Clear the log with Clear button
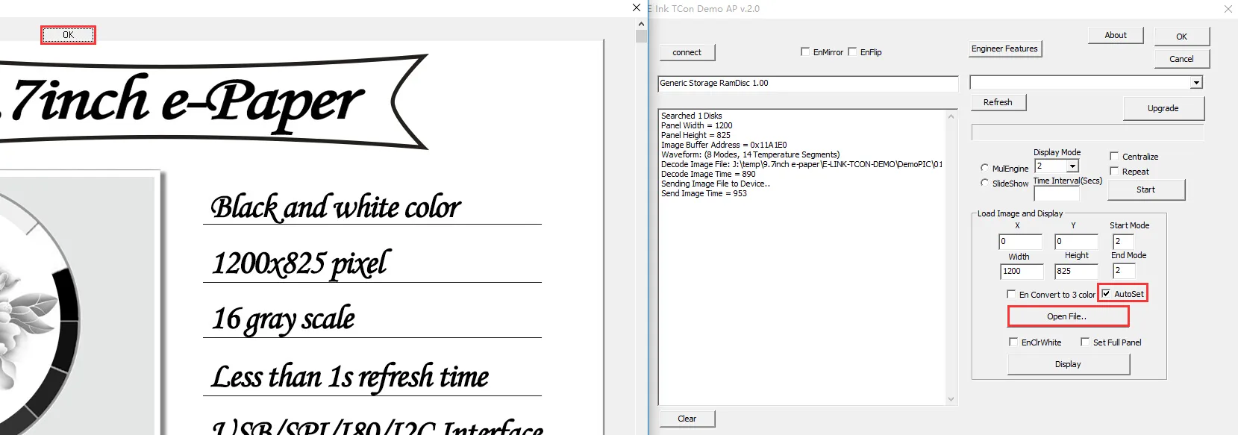Viewport: 1238px width, 435px height. 687,419
